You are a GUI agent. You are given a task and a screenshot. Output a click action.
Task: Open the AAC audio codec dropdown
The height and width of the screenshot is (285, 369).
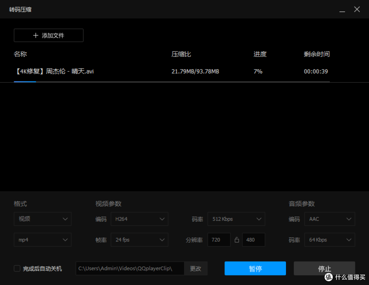click(x=330, y=219)
